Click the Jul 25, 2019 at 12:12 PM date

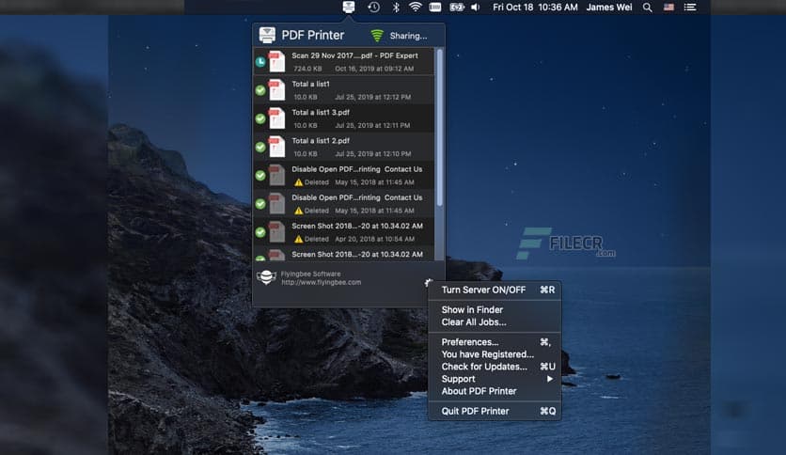(x=372, y=97)
